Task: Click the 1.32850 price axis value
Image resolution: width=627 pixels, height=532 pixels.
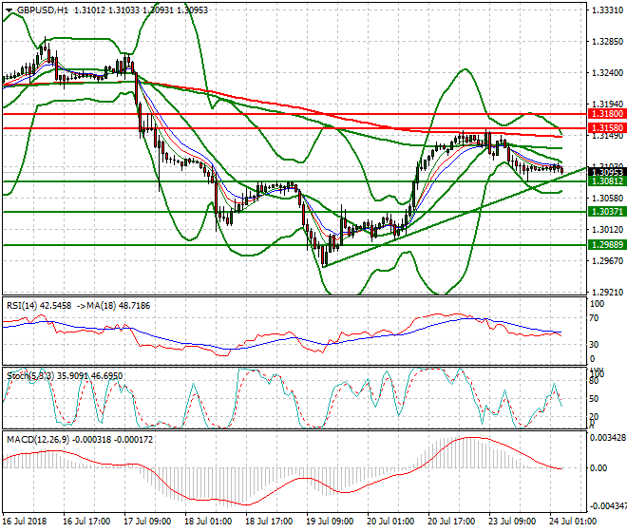Action: tap(607, 42)
